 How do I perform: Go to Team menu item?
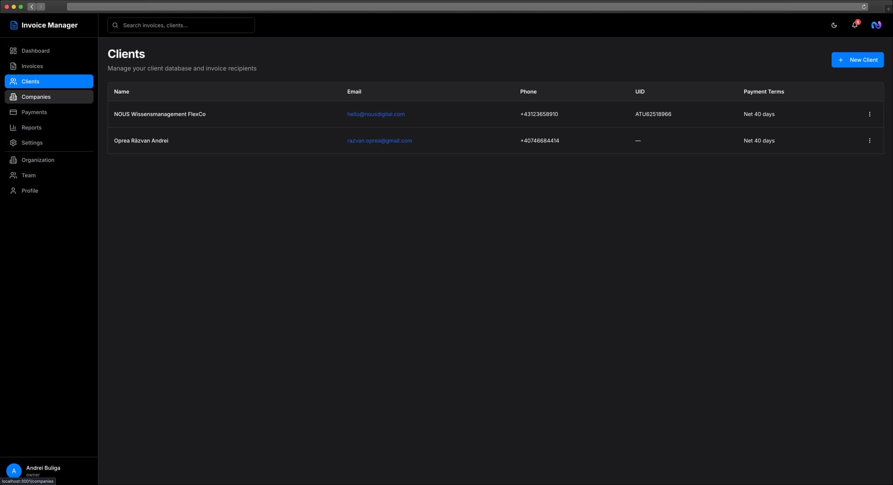pos(49,175)
